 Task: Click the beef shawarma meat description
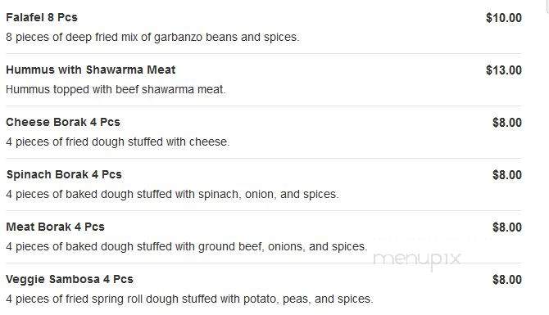(116, 89)
